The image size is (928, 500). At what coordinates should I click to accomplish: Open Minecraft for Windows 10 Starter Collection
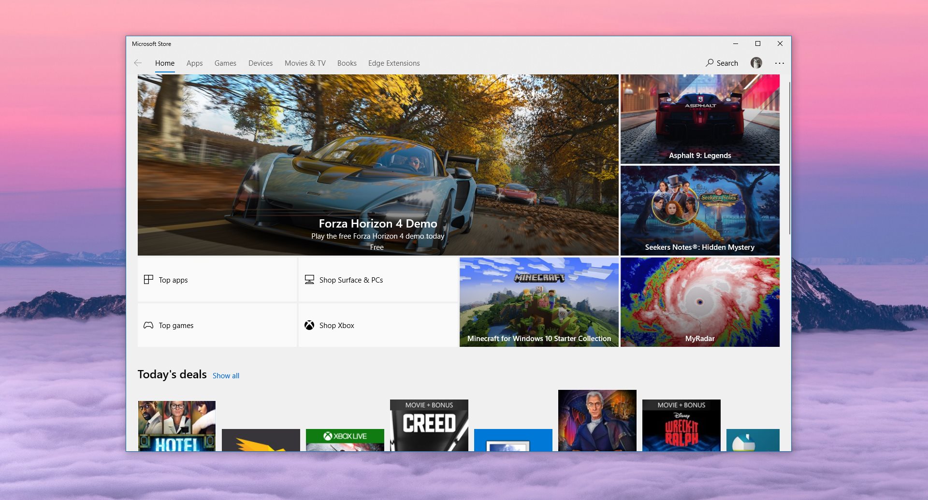(539, 302)
